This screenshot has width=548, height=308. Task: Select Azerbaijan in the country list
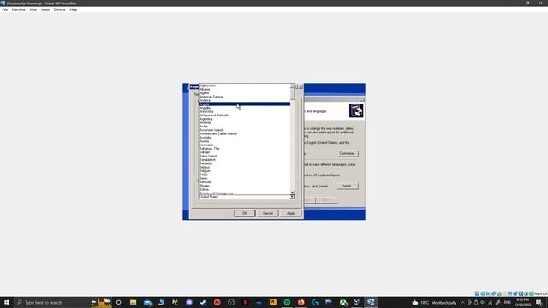click(x=244, y=145)
